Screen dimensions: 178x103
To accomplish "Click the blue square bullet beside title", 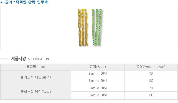I will coord(1,2).
